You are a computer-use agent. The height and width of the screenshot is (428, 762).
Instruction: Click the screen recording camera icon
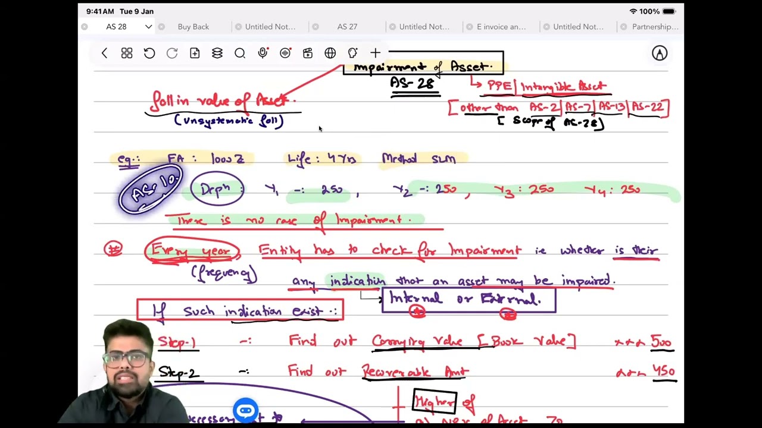click(308, 53)
